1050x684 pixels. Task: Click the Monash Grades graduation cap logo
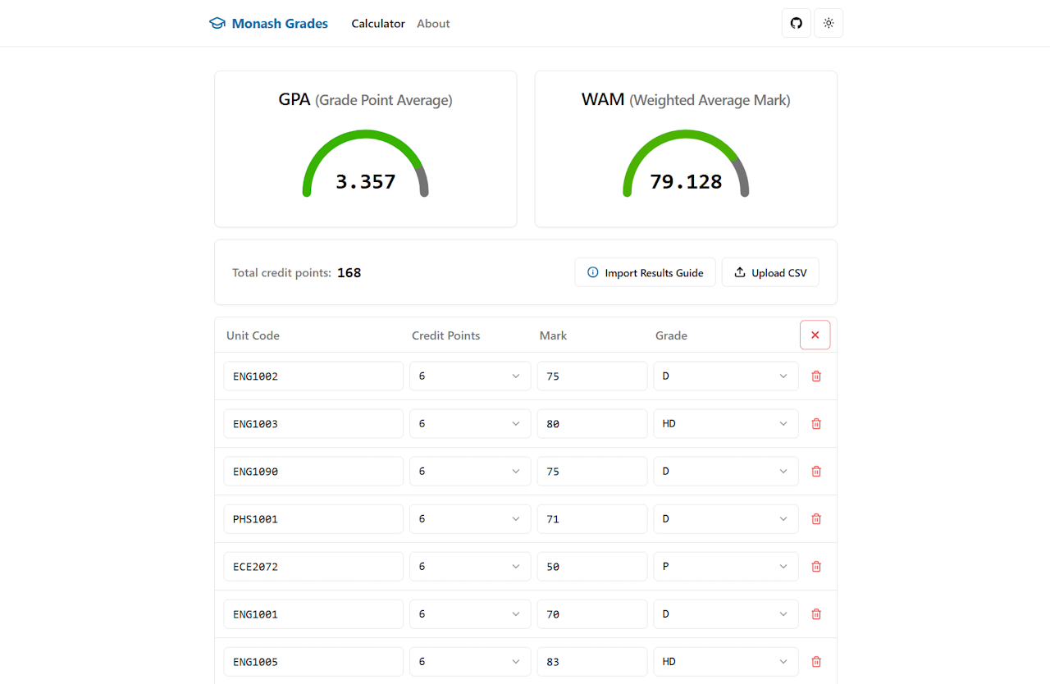[217, 24]
